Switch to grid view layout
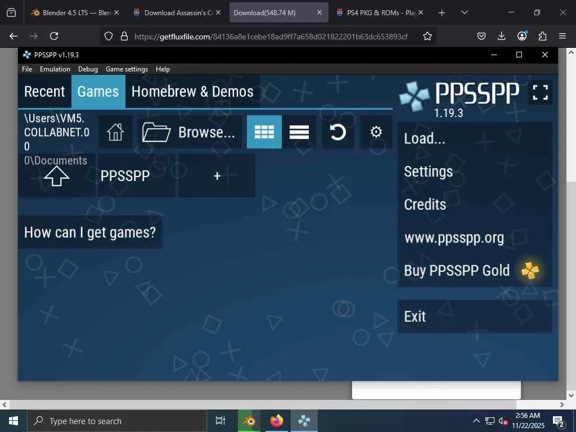This screenshot has height=432, width=576. point(264,132)
